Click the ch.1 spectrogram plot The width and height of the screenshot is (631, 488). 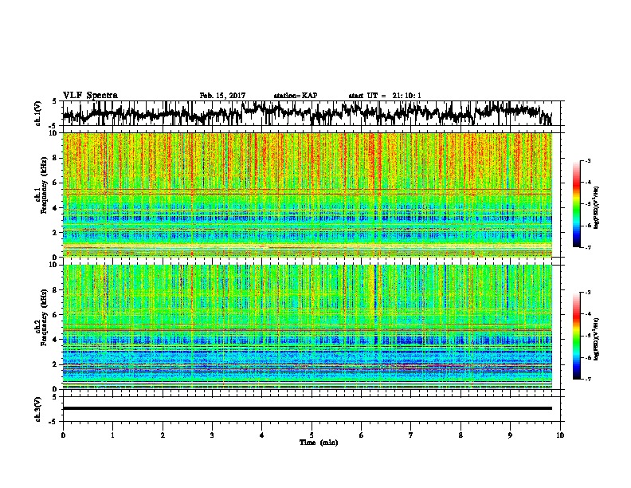click(308, 195)
